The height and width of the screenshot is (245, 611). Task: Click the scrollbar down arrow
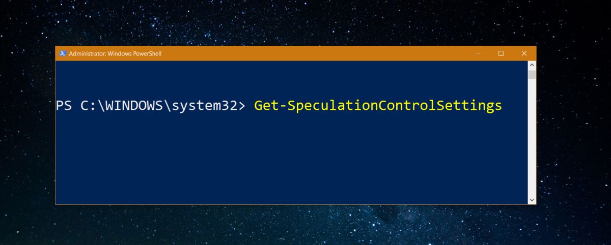(532, 200)
